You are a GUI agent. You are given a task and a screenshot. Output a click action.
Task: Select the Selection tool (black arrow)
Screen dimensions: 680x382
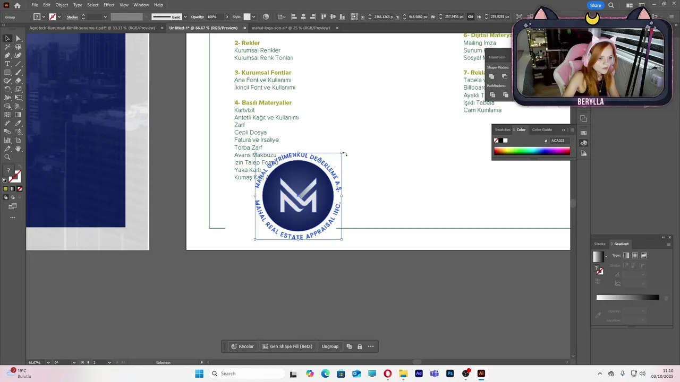click(7, 38)
